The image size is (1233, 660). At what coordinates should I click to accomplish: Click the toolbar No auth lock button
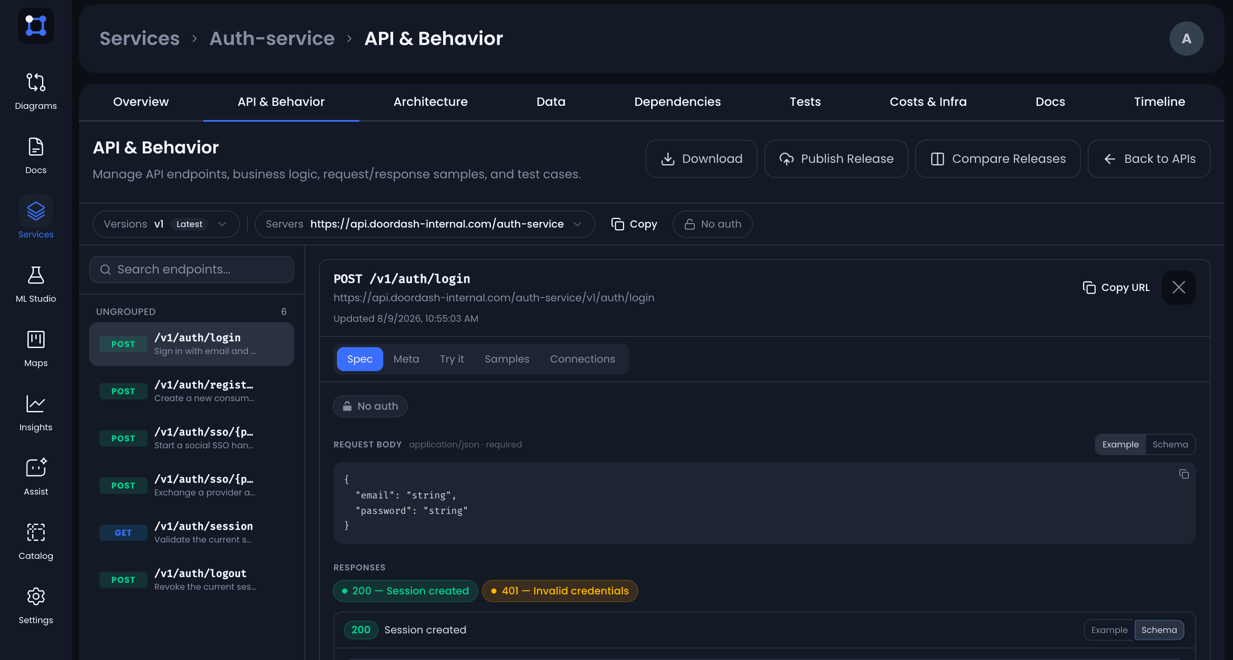click(712, 224)
